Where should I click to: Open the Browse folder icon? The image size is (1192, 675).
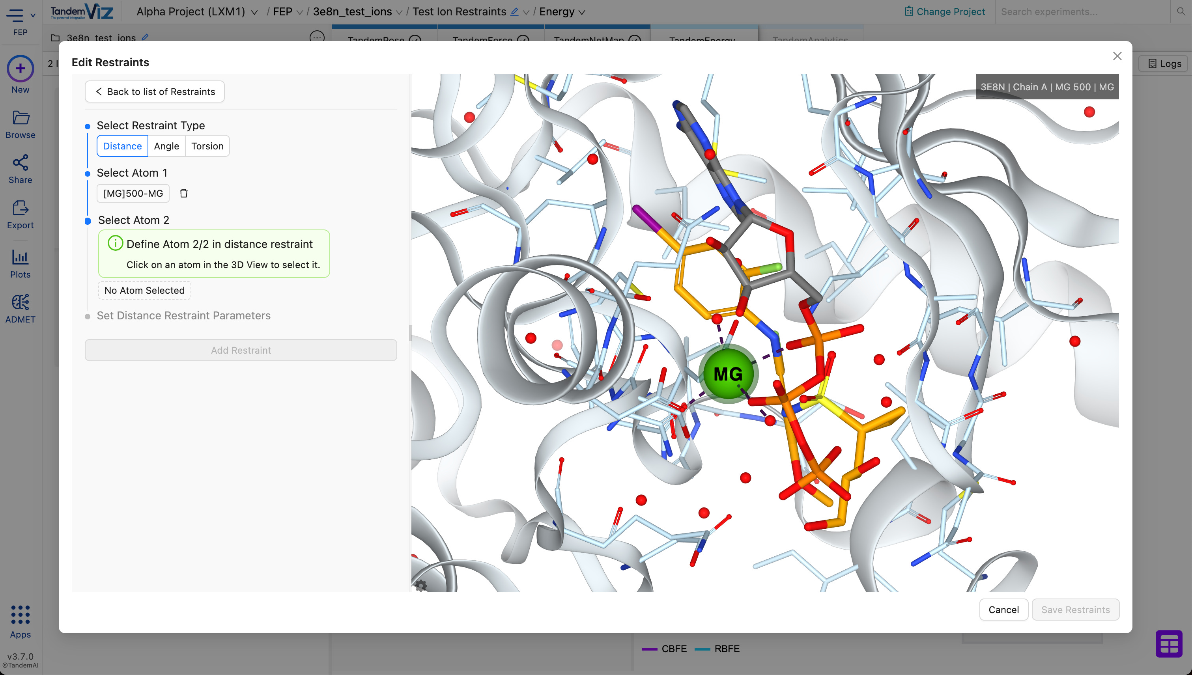click(x=21, y=118)
